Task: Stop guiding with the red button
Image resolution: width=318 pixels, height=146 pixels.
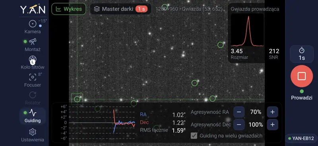Action: pos(302,76)
